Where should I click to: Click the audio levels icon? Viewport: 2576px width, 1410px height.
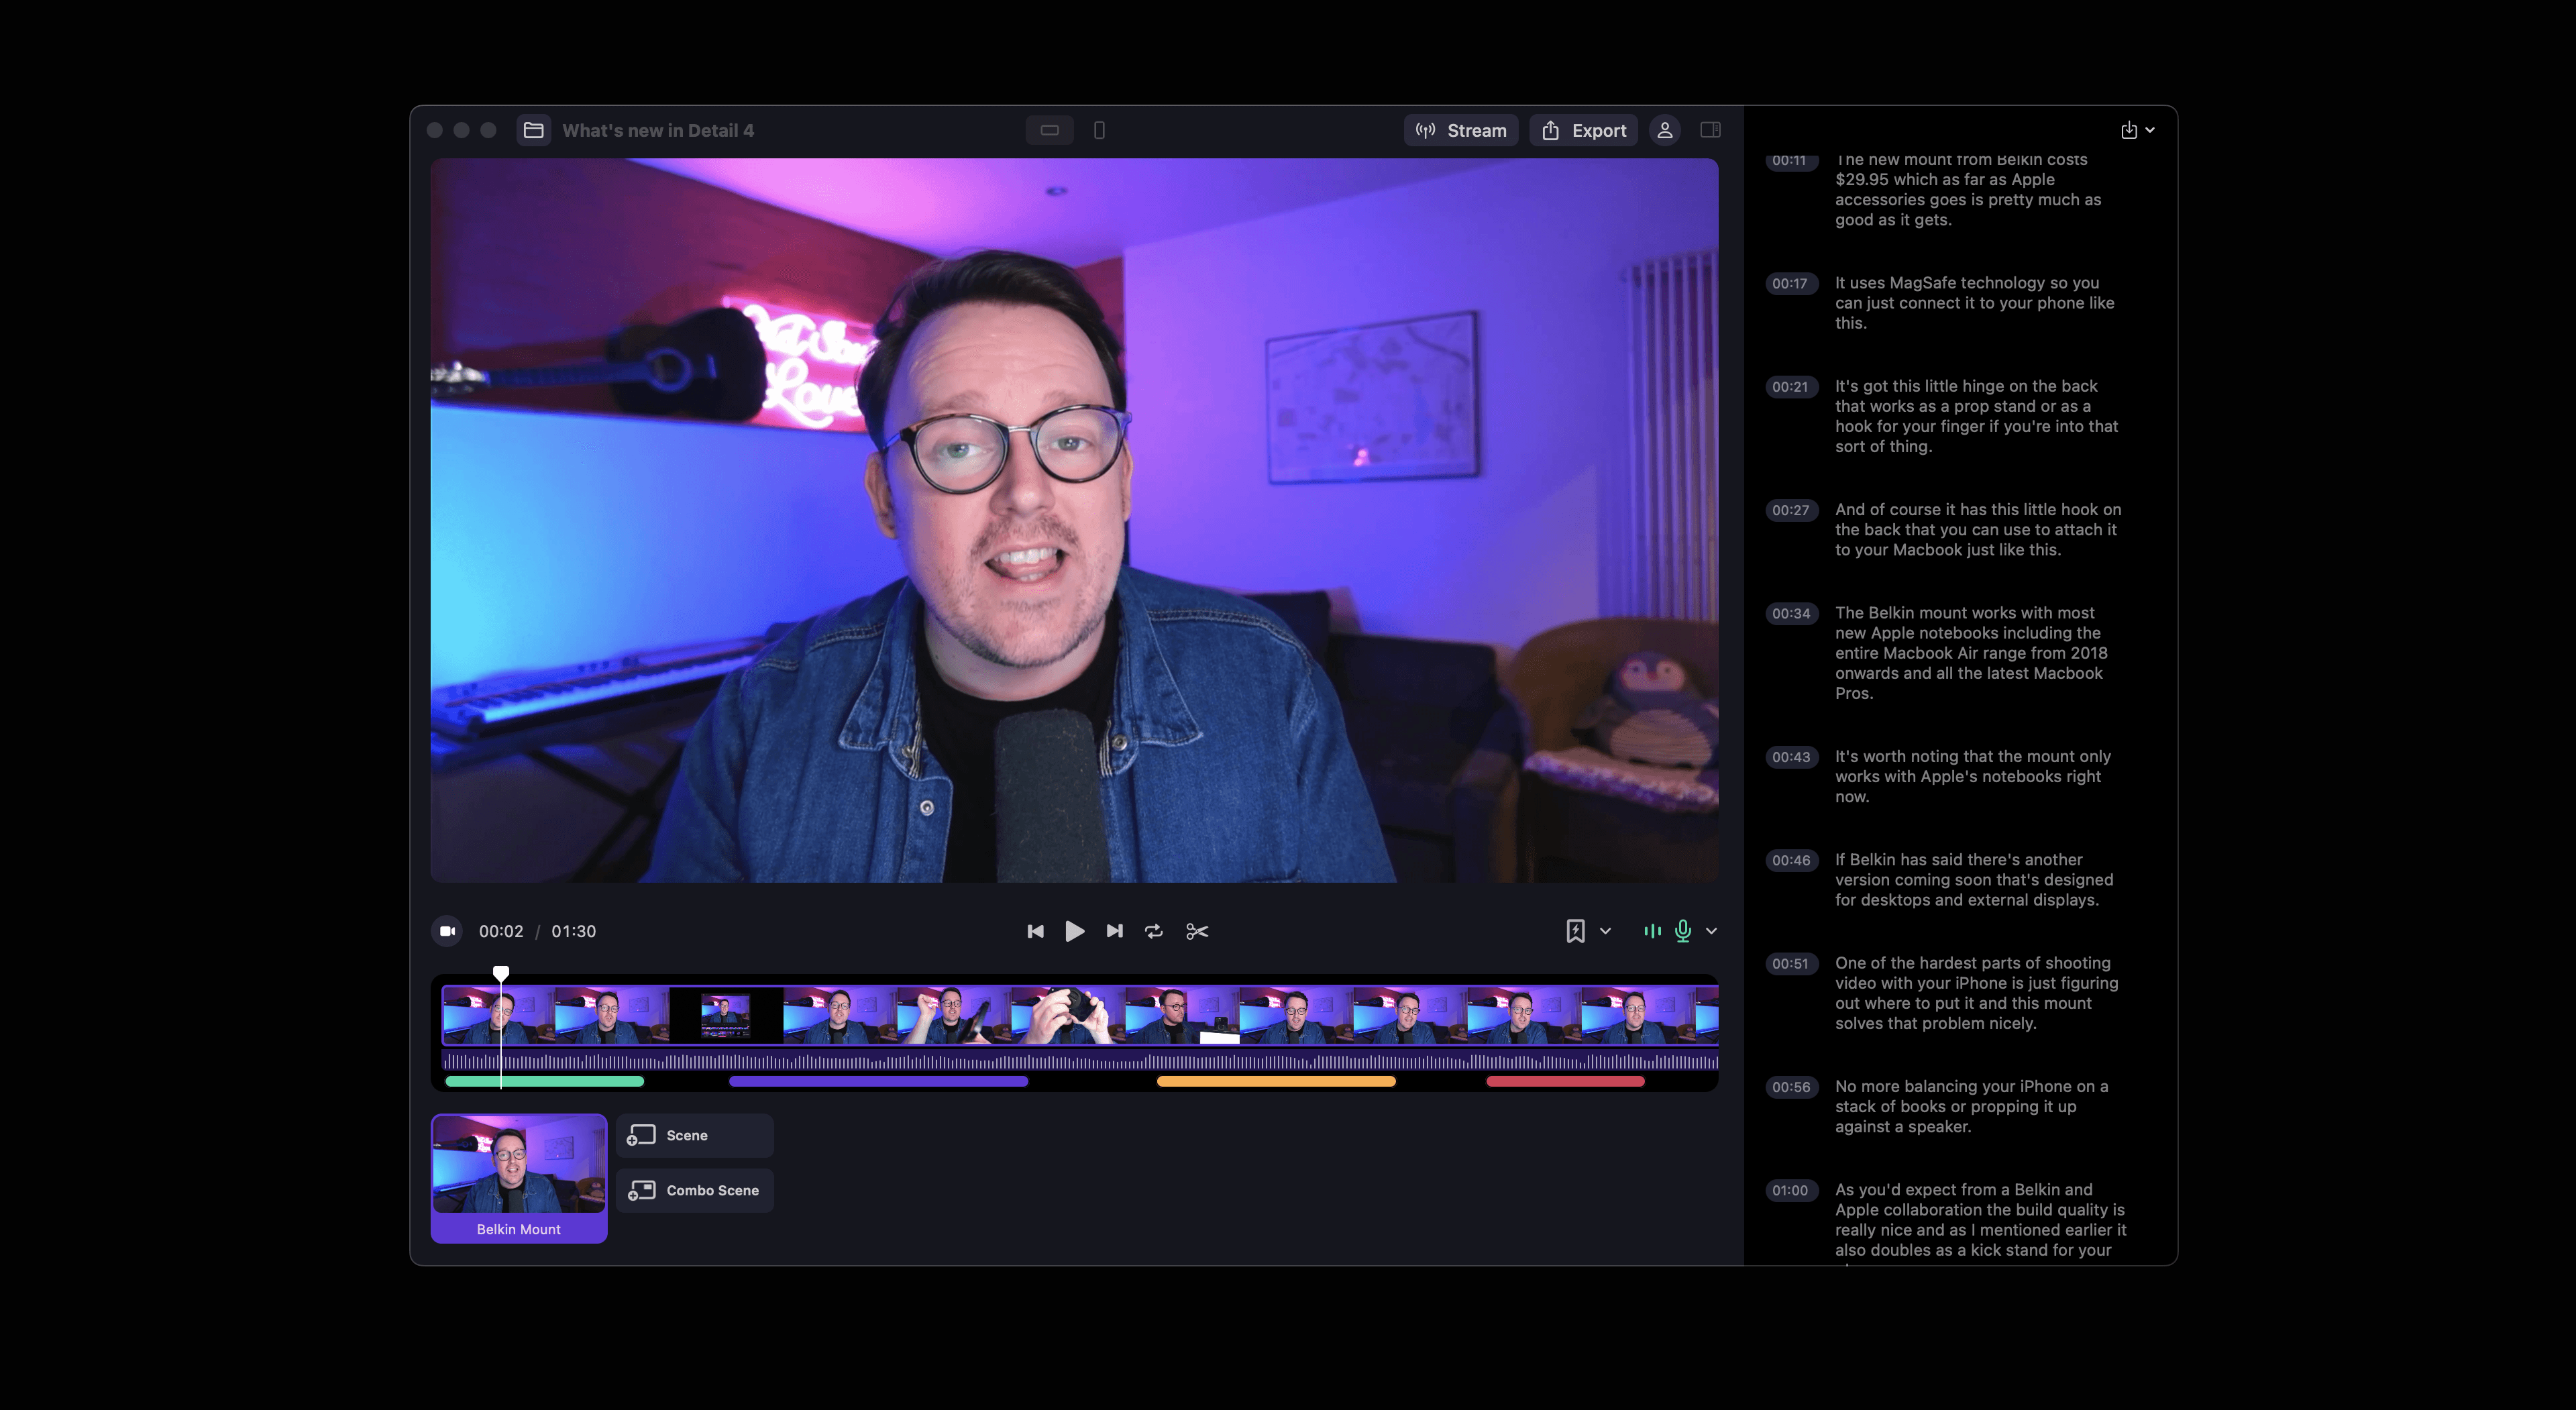(x=1652, y=931)
